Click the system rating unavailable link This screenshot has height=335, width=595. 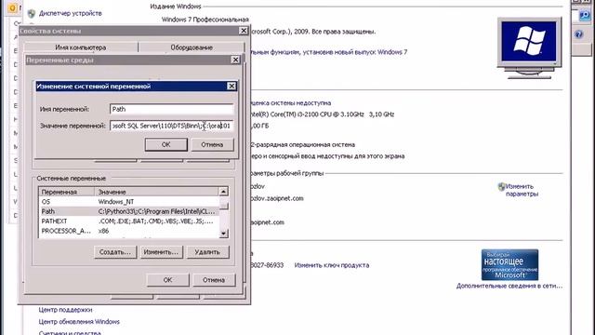point(290,103)
